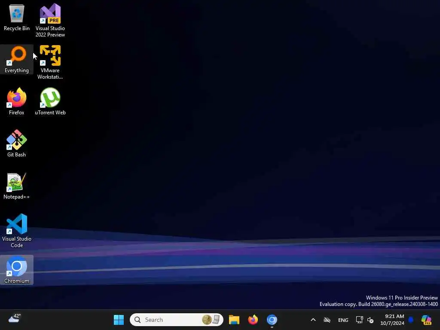Select Visual Studio 2022 Preview shortcut

[50, 20]
